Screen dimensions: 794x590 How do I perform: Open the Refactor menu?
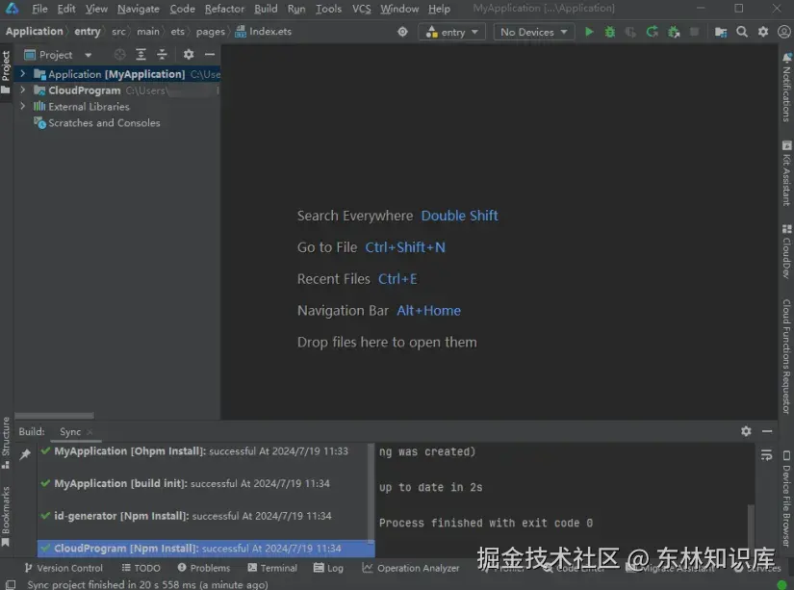click(x=224, y=9)
